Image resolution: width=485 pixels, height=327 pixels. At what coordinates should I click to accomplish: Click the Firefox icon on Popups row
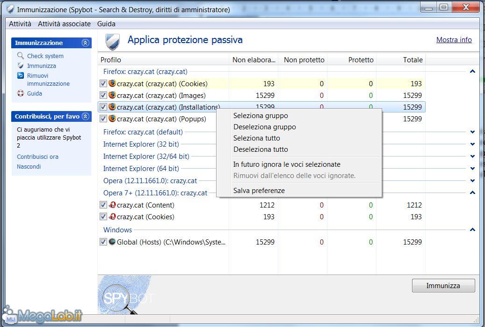click(112, 119)
